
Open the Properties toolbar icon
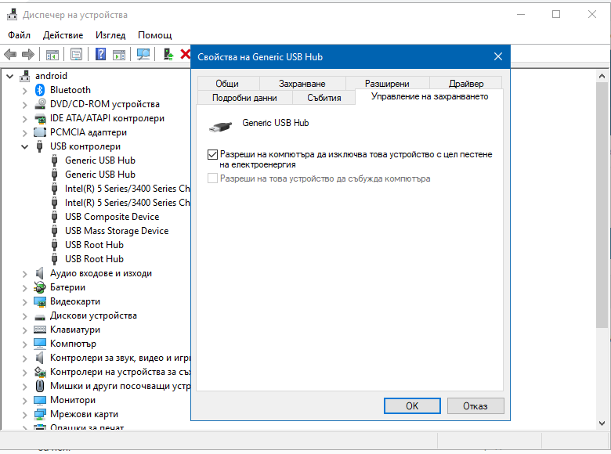click(77, 54)
